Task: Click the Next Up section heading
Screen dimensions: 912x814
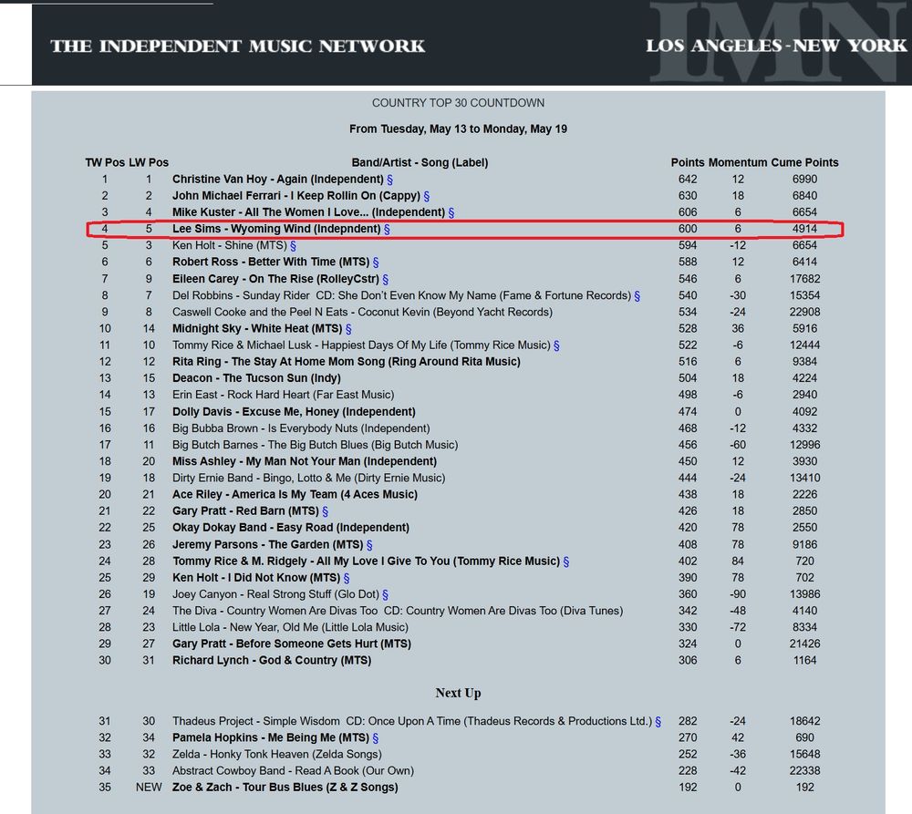Action: click(459, 693)
